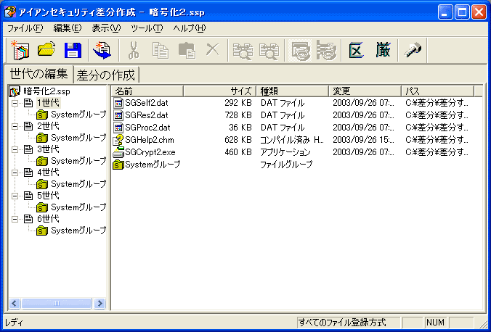Open the ツール(T) menu
Viewport: 491px width, 332px height.
tap(146, 28)
